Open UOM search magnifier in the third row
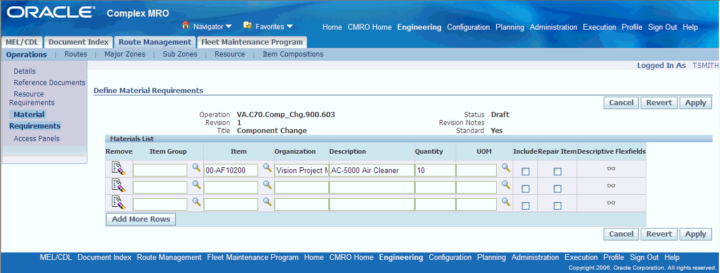The height and width of the screenshot is (273, 720). (505, 202)
